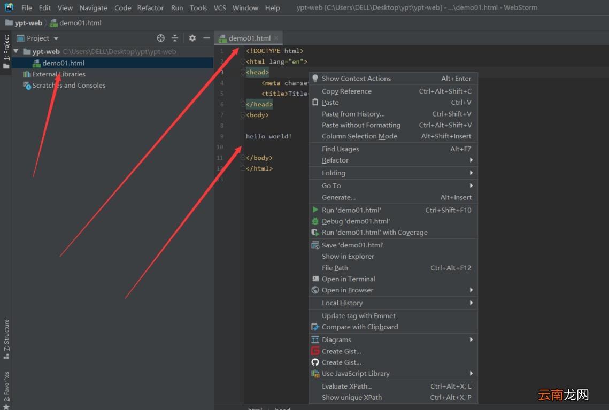This screenshot has height=410, width=609.
Task: Choose File Path in context menu
Action: (x=393, y=268)
